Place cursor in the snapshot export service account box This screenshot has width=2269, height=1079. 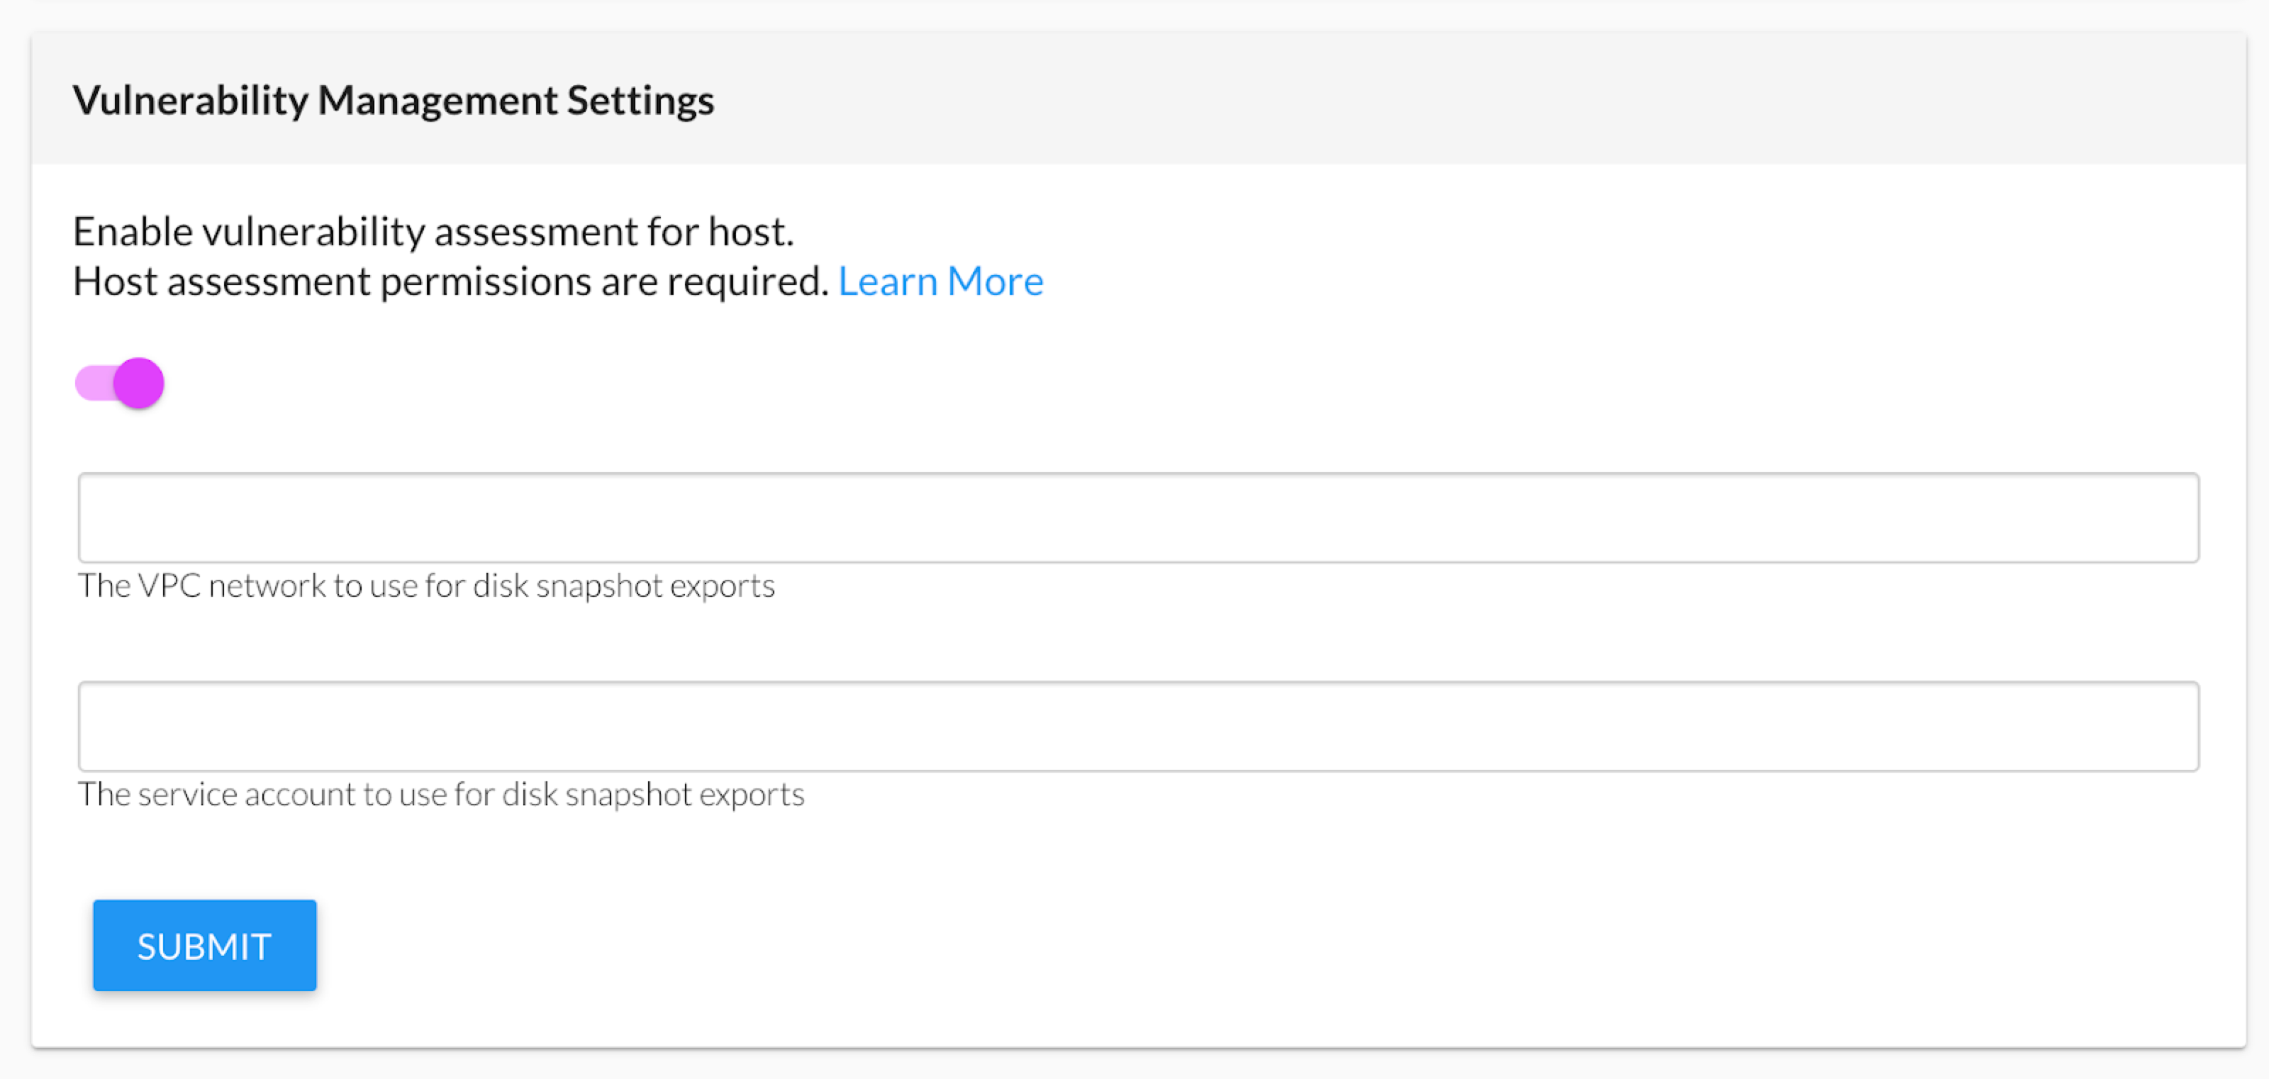click(x=1137, y=727)
